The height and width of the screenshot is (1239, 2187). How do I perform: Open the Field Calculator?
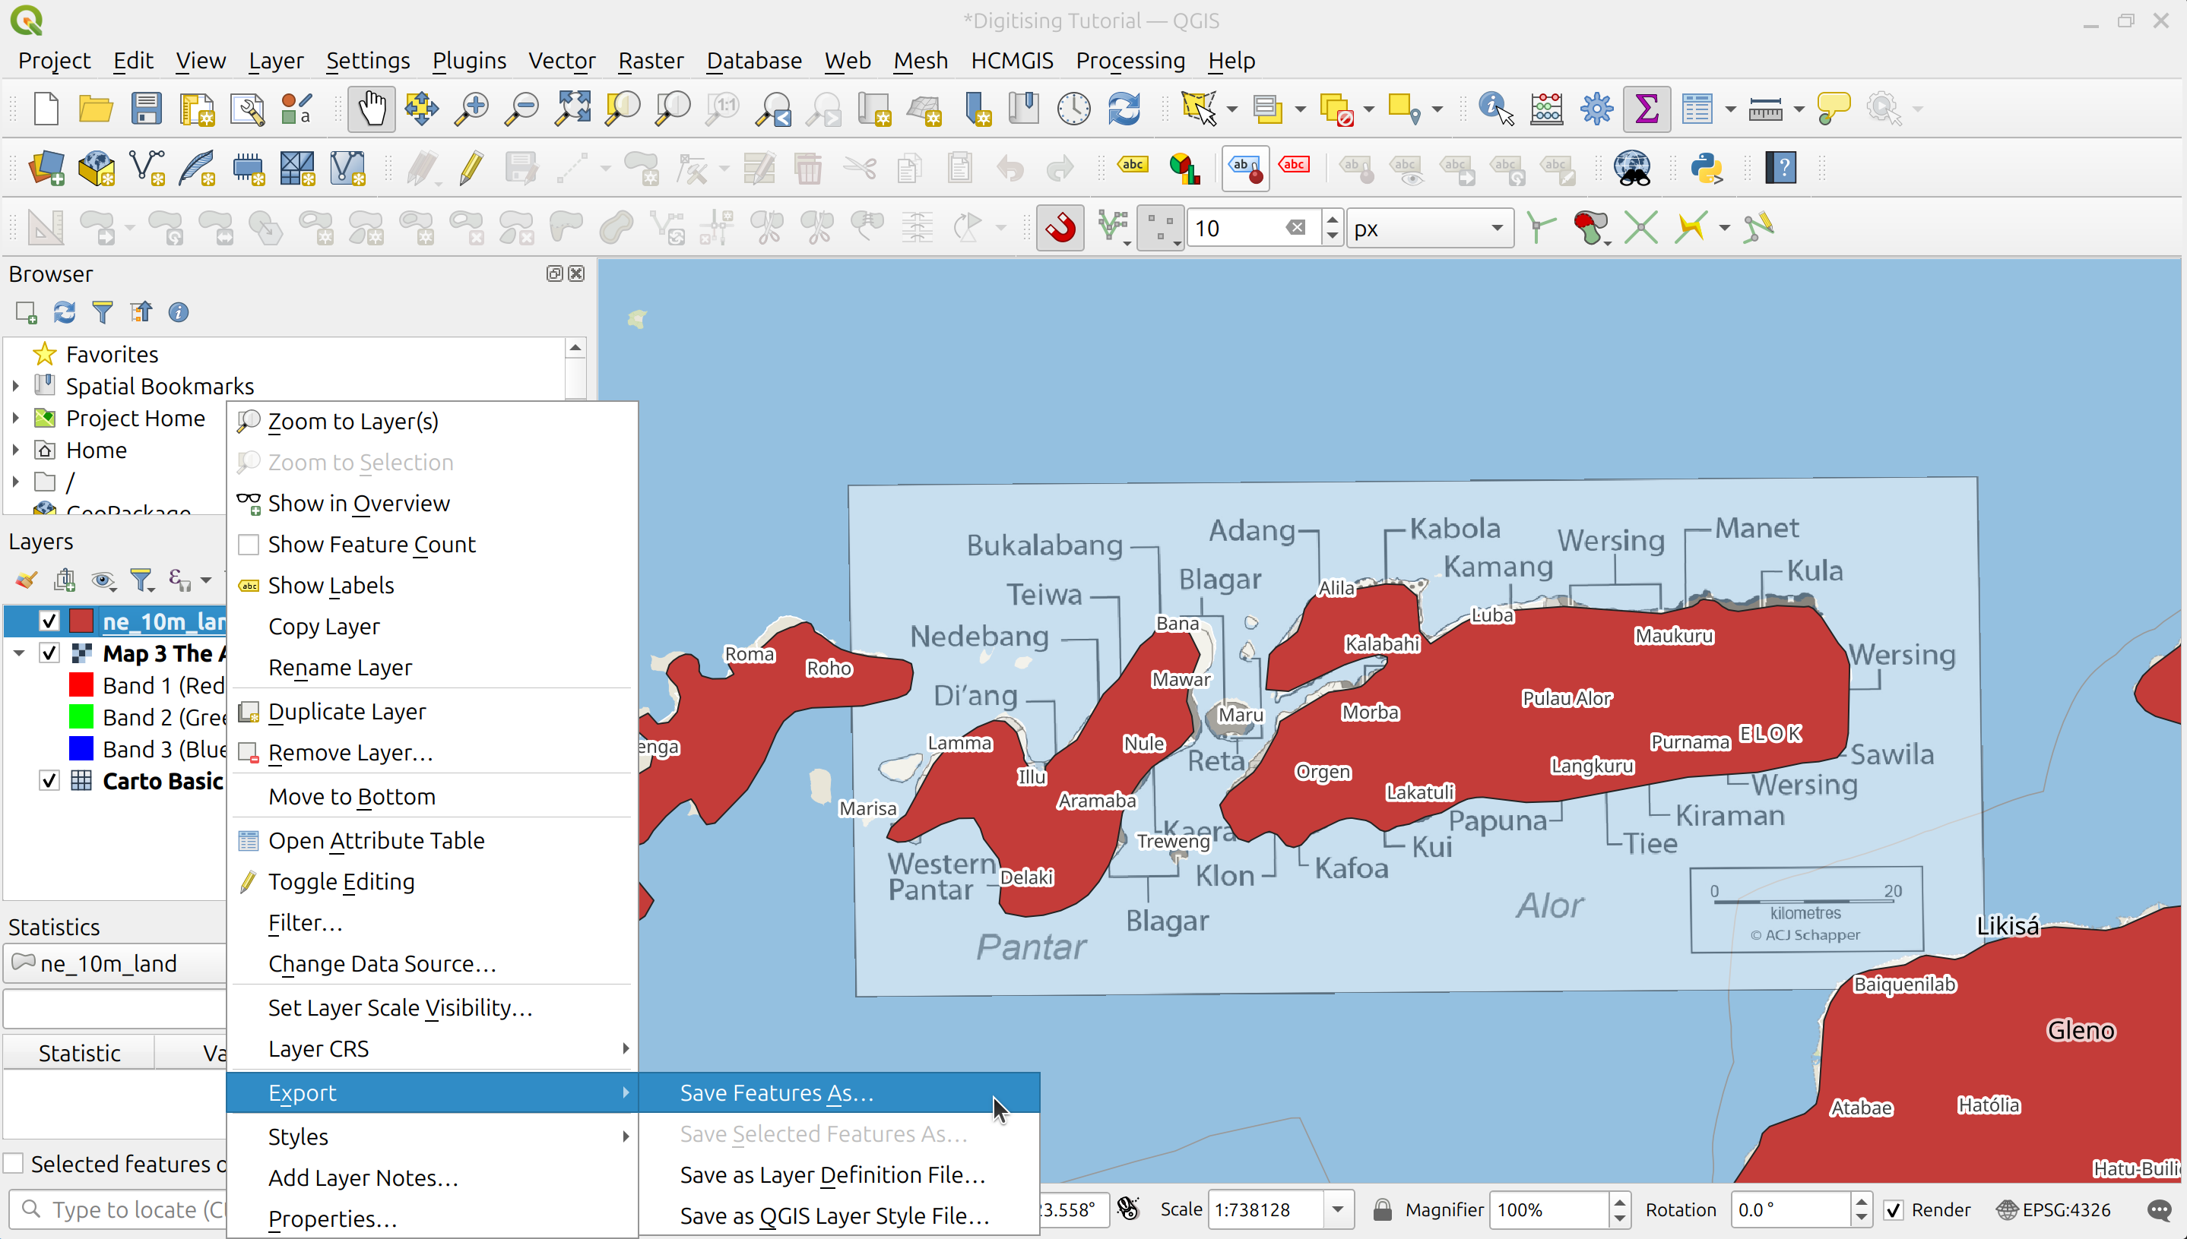[1545, 109]
